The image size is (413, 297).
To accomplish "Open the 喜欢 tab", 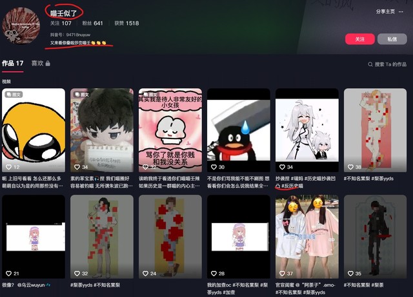I will [x=37, y=64].
